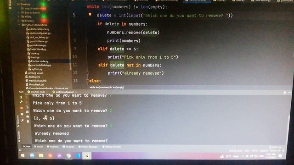Open the Visual Studio Code taskbar icon

click(x=78, y=156)
